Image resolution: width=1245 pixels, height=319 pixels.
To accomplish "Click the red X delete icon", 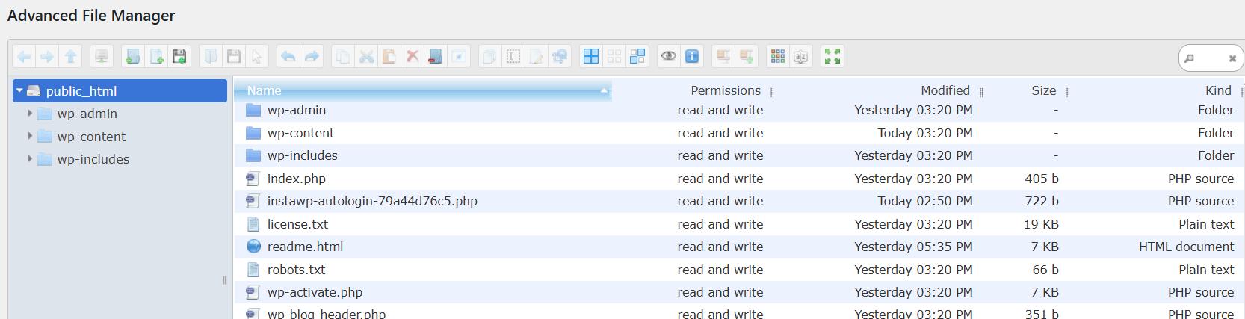I will [x=412, y=57].
